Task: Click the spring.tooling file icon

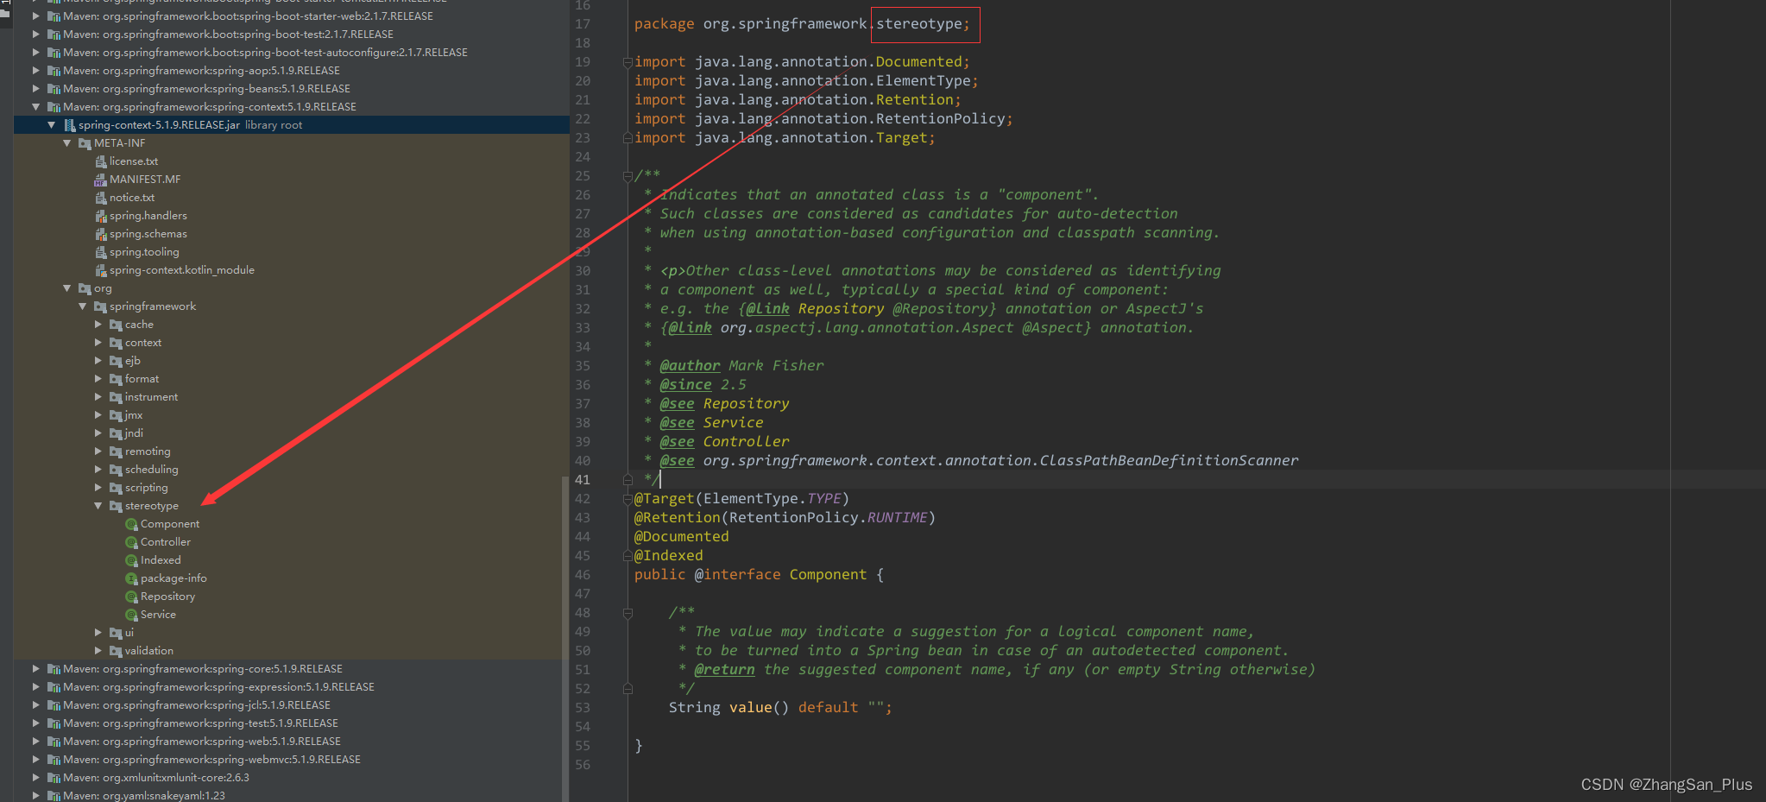Action: (x=100, y=252)
